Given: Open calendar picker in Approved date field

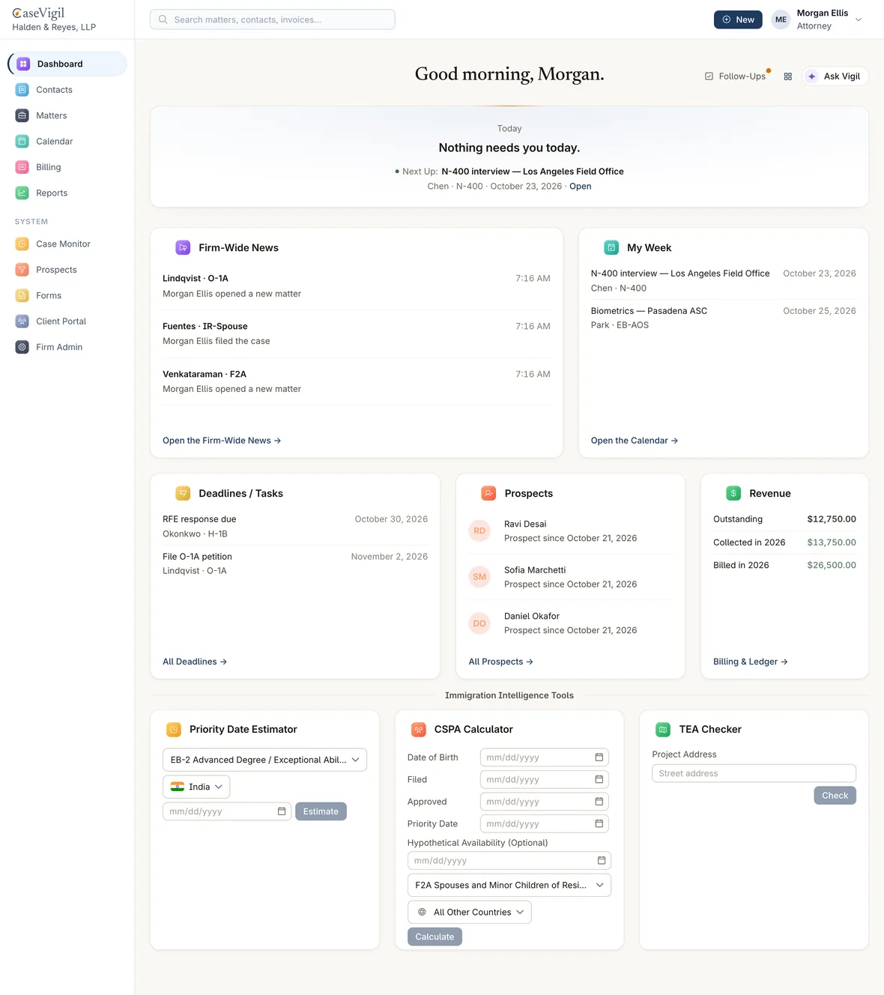Looking at the screenshot, I should pos(599,802).
